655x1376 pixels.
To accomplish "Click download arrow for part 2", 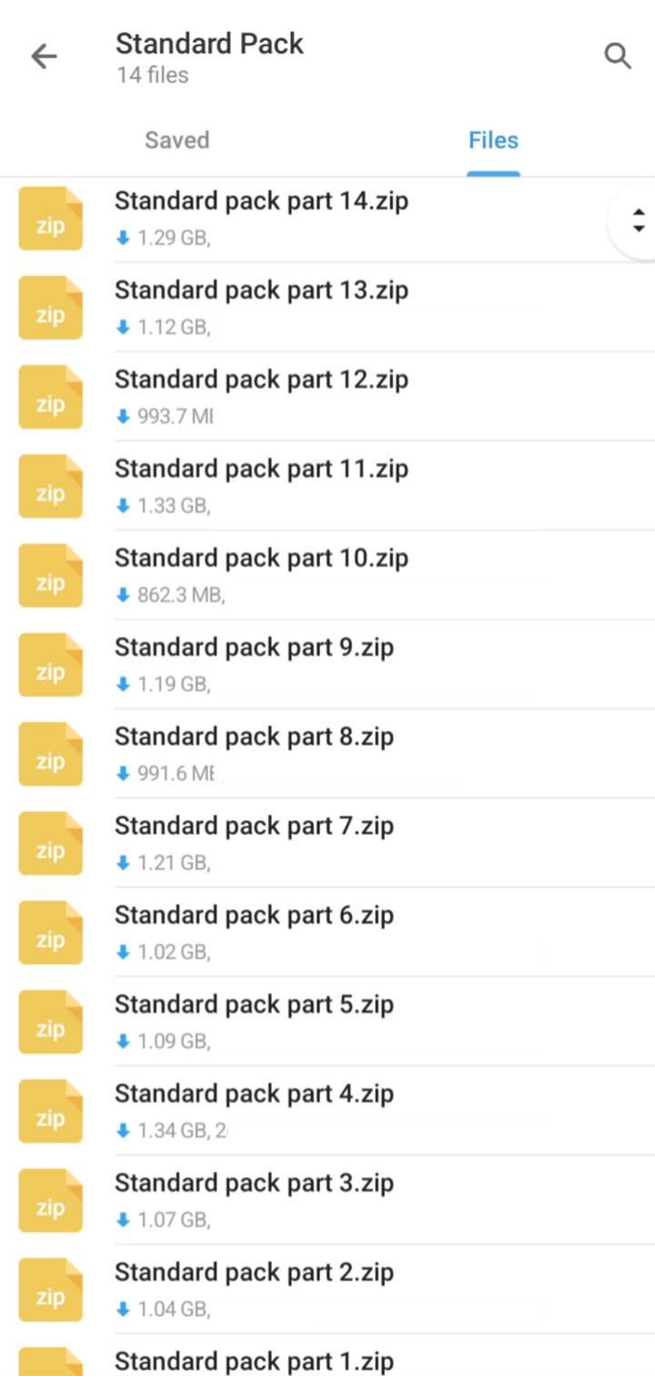I will point(124,1310).
